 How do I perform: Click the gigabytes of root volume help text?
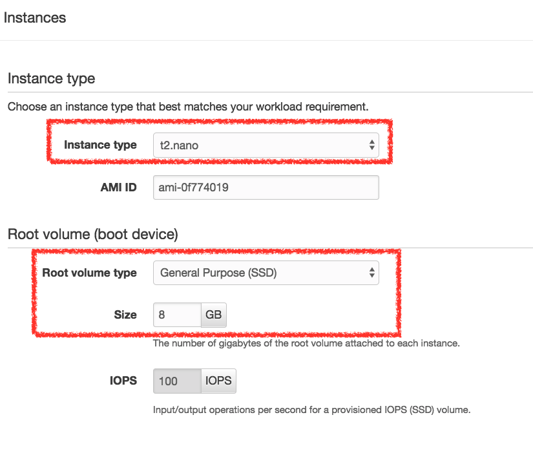click(x=306, y=343)
